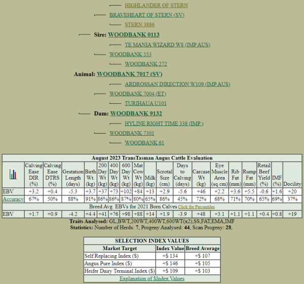
Task: Follow the WOODBANK 7004 (ET) link
Action: click(138, 94)
